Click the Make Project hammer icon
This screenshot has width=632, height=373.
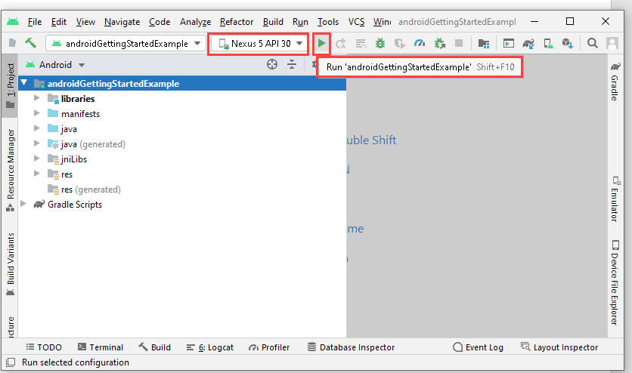click(x=31, y=43)
